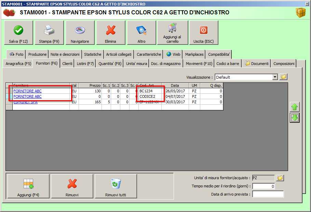Click the Stampa (F9) printer button
Screen dimensions: 311x212
click(49, 33)
